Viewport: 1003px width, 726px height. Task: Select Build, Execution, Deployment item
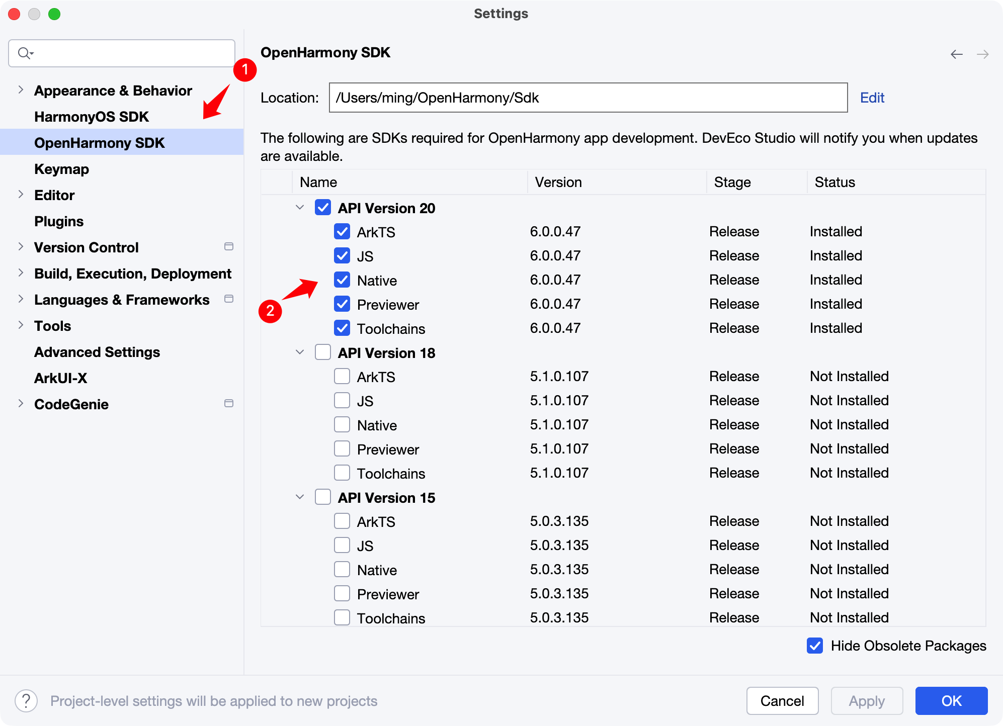pyautogui.click(x=133, y=274)
